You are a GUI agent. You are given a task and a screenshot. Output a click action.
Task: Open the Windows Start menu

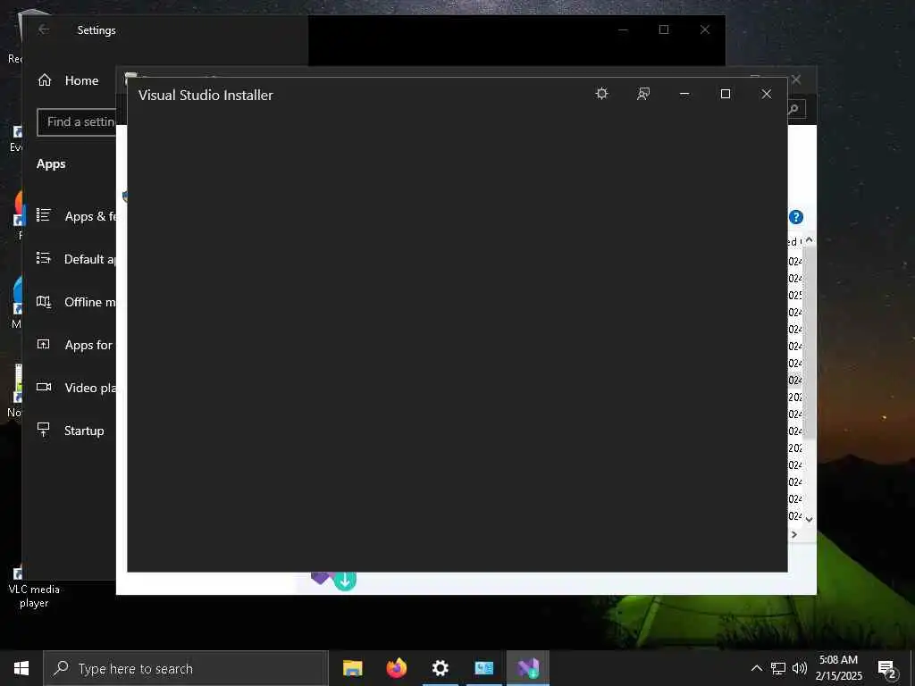[21, 668]
